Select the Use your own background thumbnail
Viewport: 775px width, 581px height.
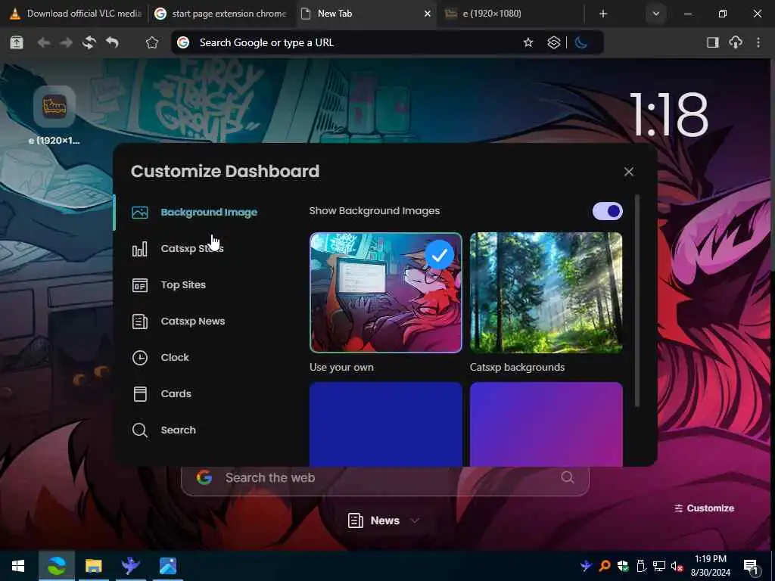tap(386, 293)
